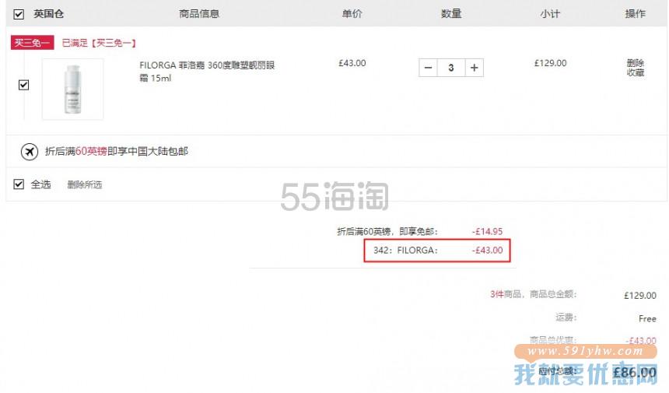Toggle the FILORGA eye cream item checkbox

coord(24,85)
